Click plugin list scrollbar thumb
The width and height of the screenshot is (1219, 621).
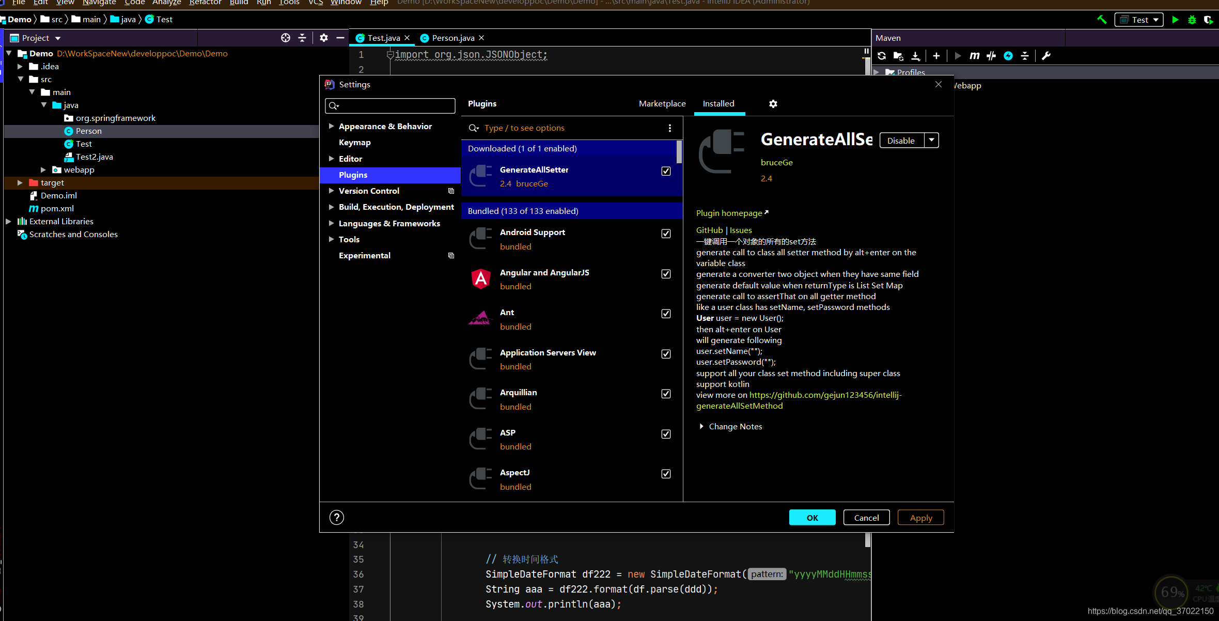[x=679, y=152]
